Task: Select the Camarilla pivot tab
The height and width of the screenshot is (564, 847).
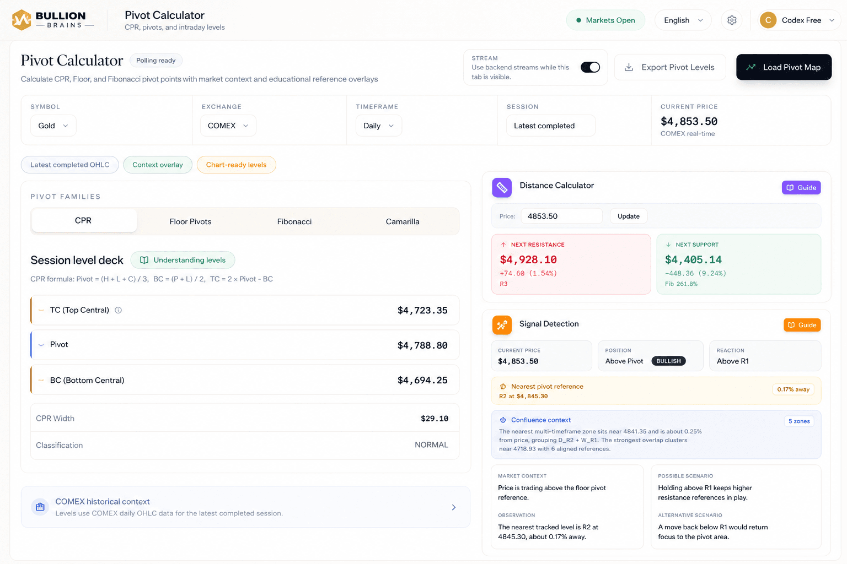Action: point(403,221)
